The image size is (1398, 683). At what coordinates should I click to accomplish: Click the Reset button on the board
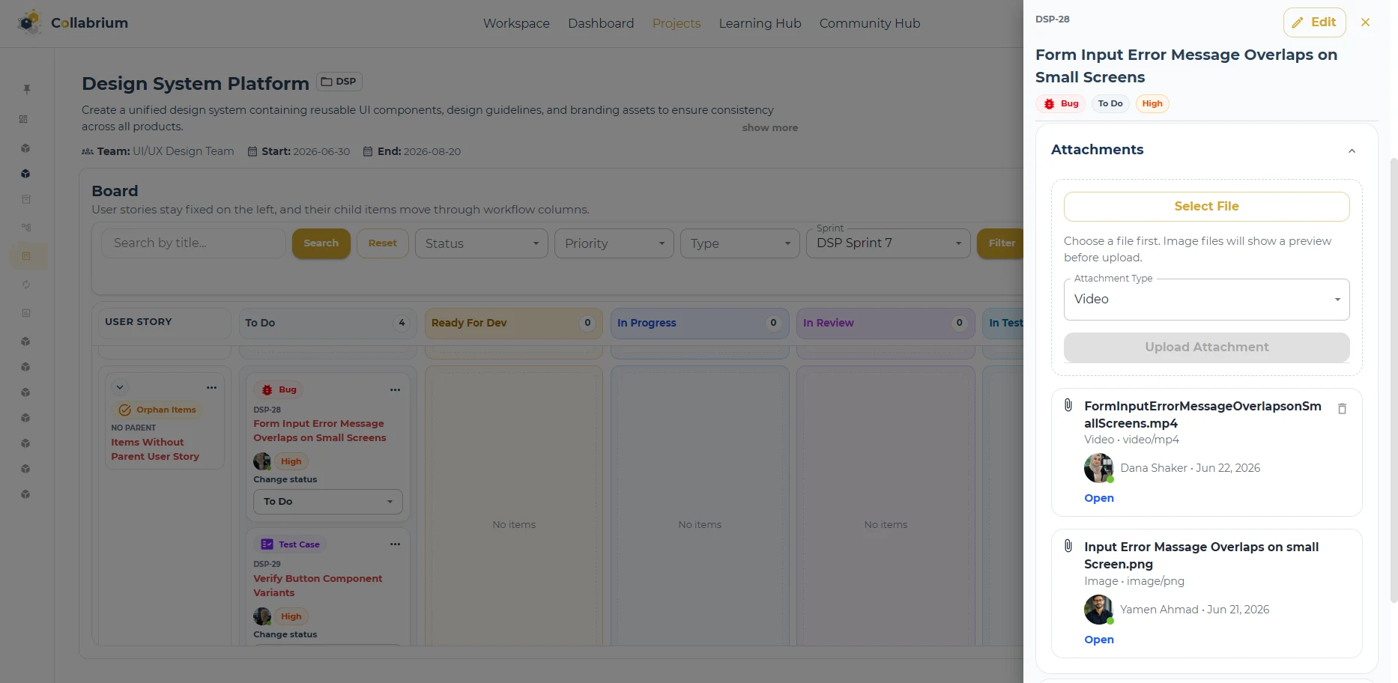[x=383, y=243]
